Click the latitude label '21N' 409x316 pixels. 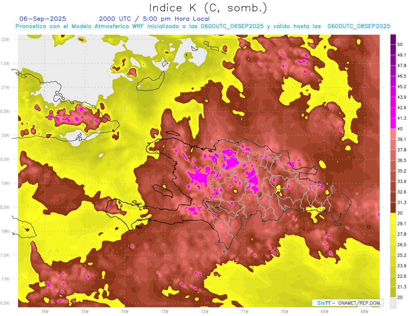click(6, 87)
